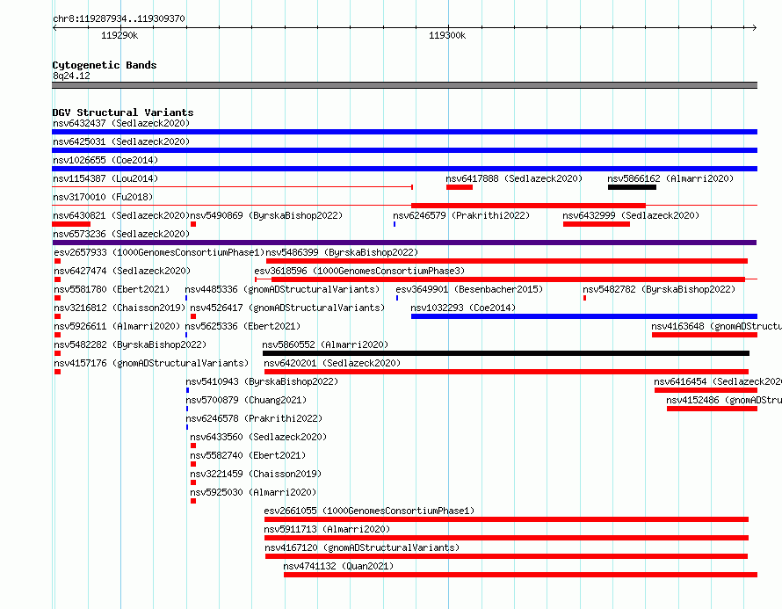Select nsv6427474 (Sedlazeck2020) label
Viewport: 782px width, 609px height.
tap(122, 271)
